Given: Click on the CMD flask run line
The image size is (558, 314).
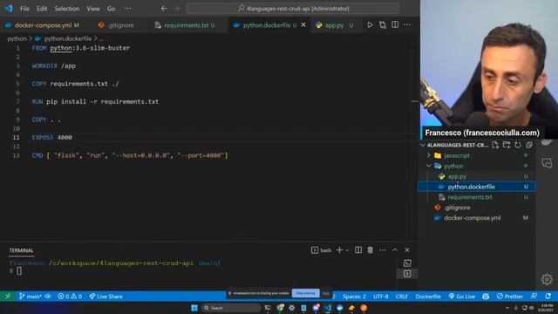Looking at the screenshot, I should [130, 155].
